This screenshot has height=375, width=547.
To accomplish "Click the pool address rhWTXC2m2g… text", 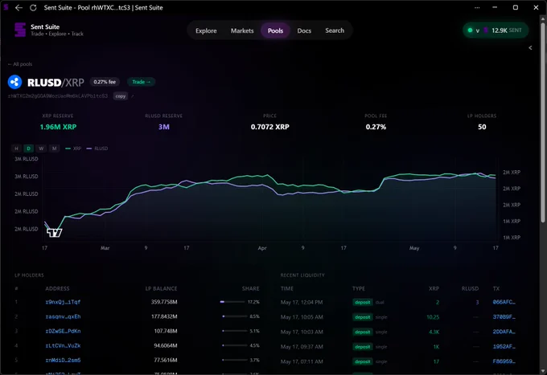I will (x=58, y=96).
